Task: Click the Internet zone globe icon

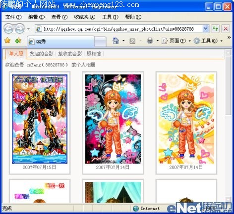Action: pyautogui.click(x=136, y=209)
